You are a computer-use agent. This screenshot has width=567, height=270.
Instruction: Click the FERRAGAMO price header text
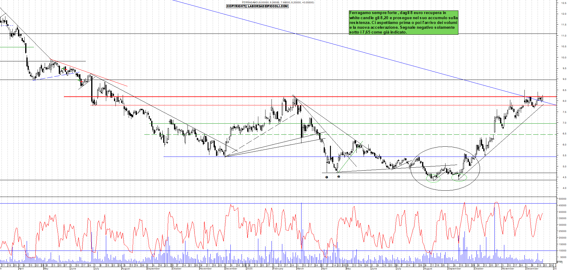(x=278, y=2)
